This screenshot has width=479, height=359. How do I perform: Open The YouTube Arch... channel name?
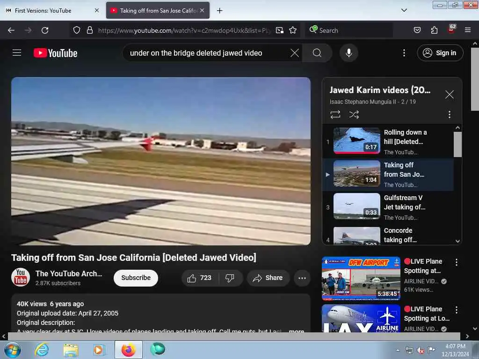69,273
